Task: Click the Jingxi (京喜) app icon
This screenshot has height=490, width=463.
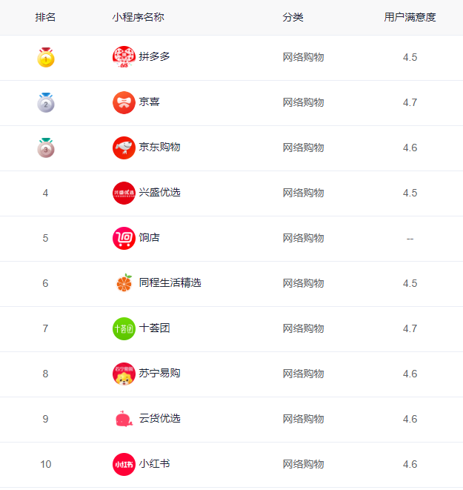Action: click(124, 102)
